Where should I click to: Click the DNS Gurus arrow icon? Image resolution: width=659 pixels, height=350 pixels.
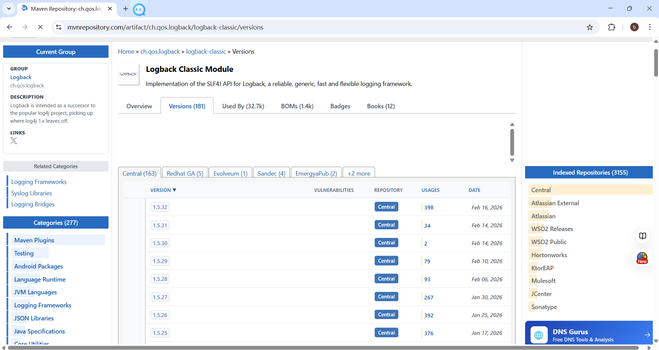tap(647, 335)
